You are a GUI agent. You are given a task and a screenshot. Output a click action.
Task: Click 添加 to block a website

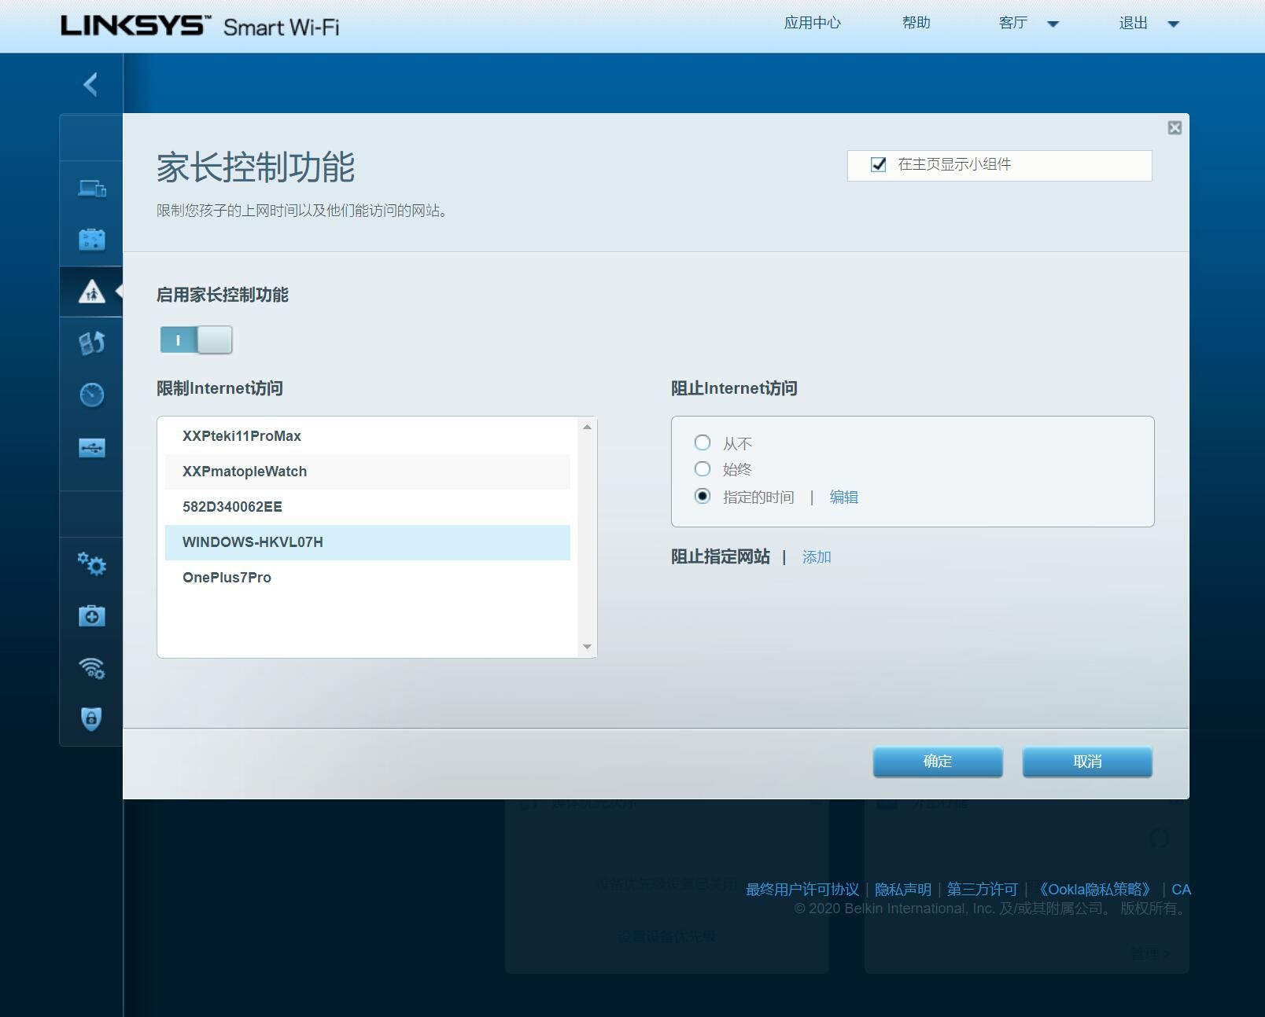pos(817,557)
